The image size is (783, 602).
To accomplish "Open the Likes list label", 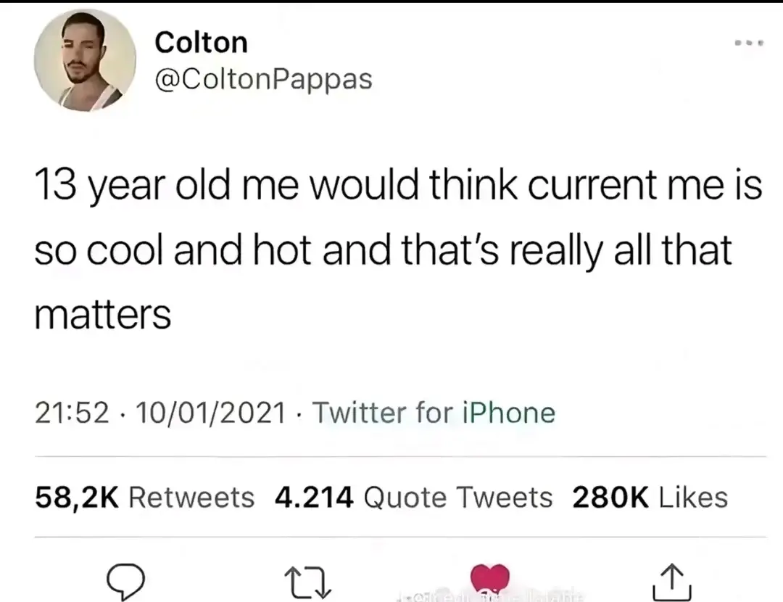I will coord(694,498).
